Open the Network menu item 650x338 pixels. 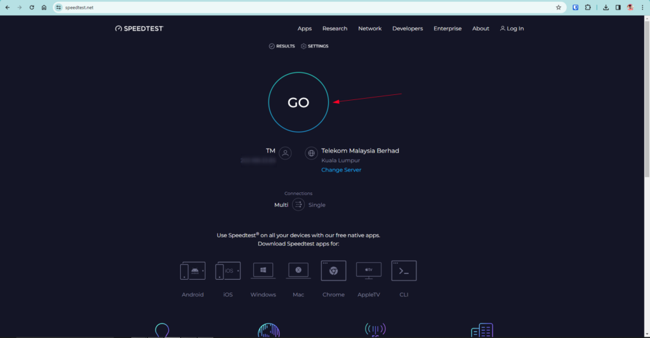[x=369, y=28]
